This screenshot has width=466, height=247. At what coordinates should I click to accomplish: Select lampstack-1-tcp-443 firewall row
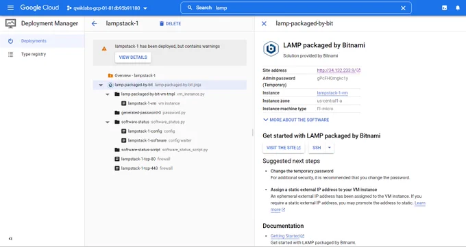(170, 168)
